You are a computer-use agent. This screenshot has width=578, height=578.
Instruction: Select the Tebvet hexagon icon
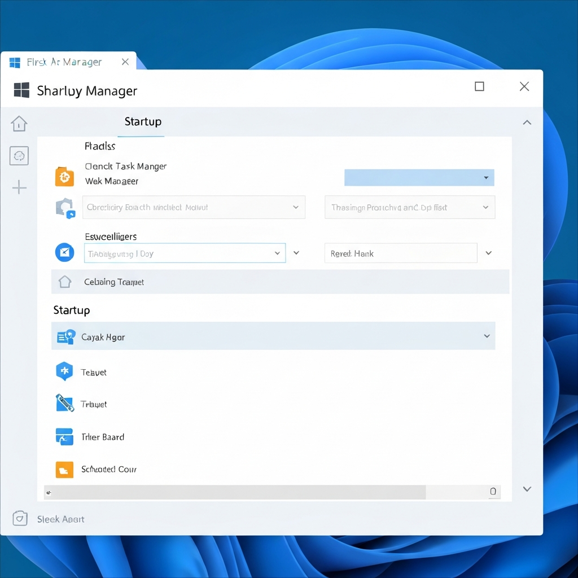(64, 371)
